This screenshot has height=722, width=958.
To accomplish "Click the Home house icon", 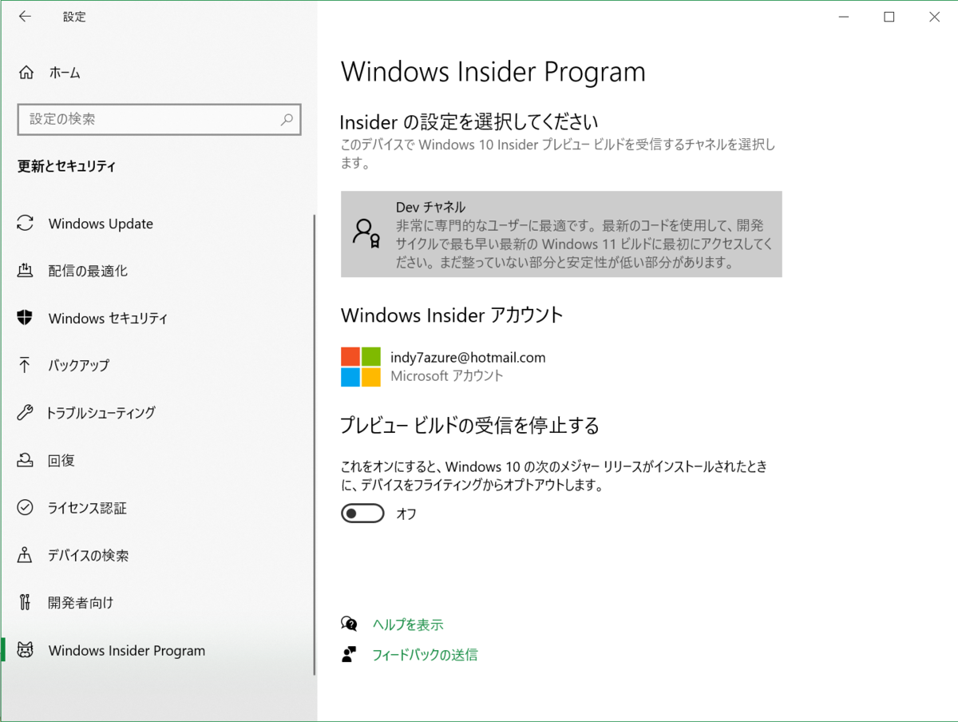I will [26, 73].
